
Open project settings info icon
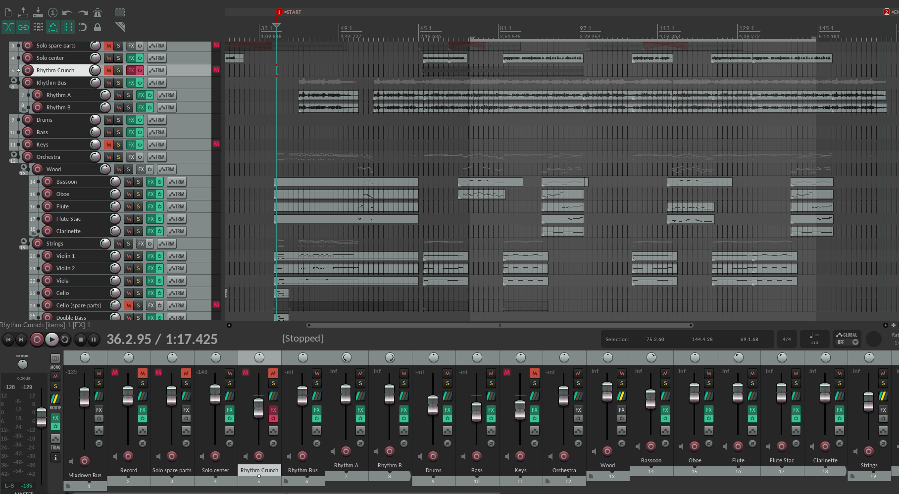click(52, 12)
